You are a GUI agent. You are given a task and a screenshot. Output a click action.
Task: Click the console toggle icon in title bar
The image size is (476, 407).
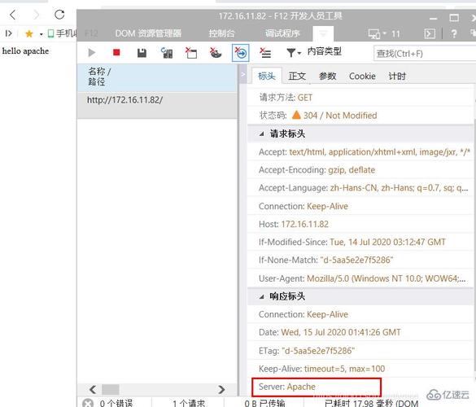coord(430,33)
